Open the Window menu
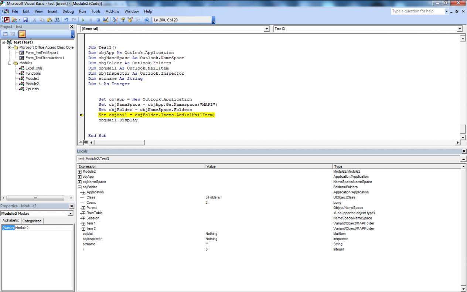467x292 pixels. click(132, 11)
